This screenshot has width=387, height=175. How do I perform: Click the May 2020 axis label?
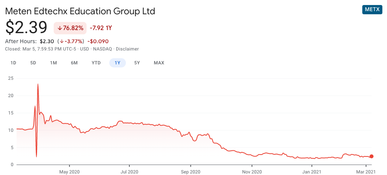(x=70, y=172)
